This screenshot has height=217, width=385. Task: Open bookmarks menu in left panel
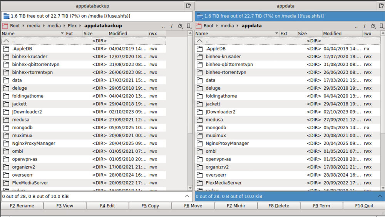189,26
